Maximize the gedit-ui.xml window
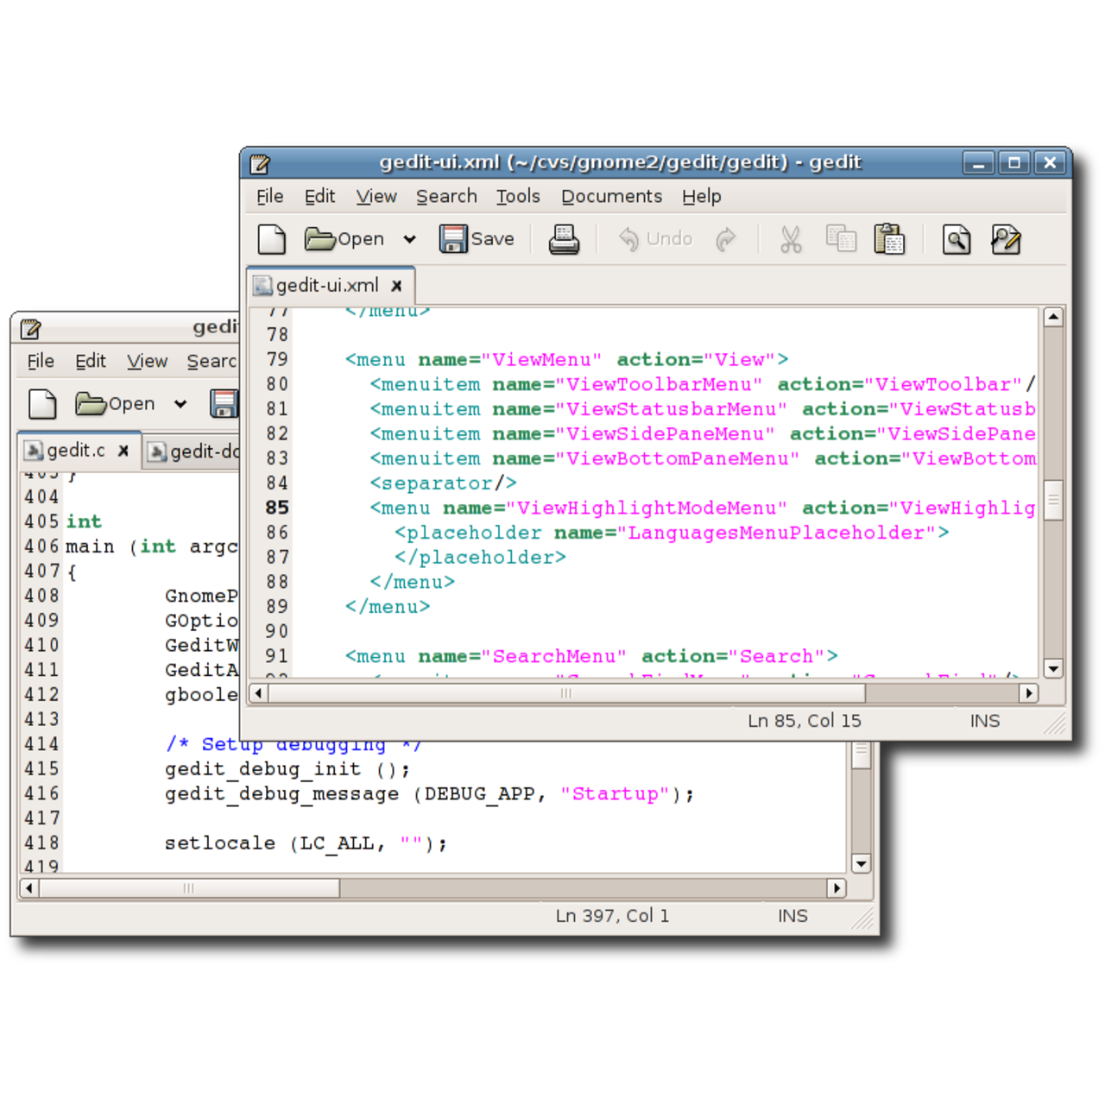 click(x=1014, y=162)
